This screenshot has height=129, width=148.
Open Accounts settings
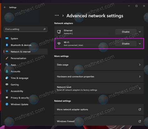tap(26, 71)
